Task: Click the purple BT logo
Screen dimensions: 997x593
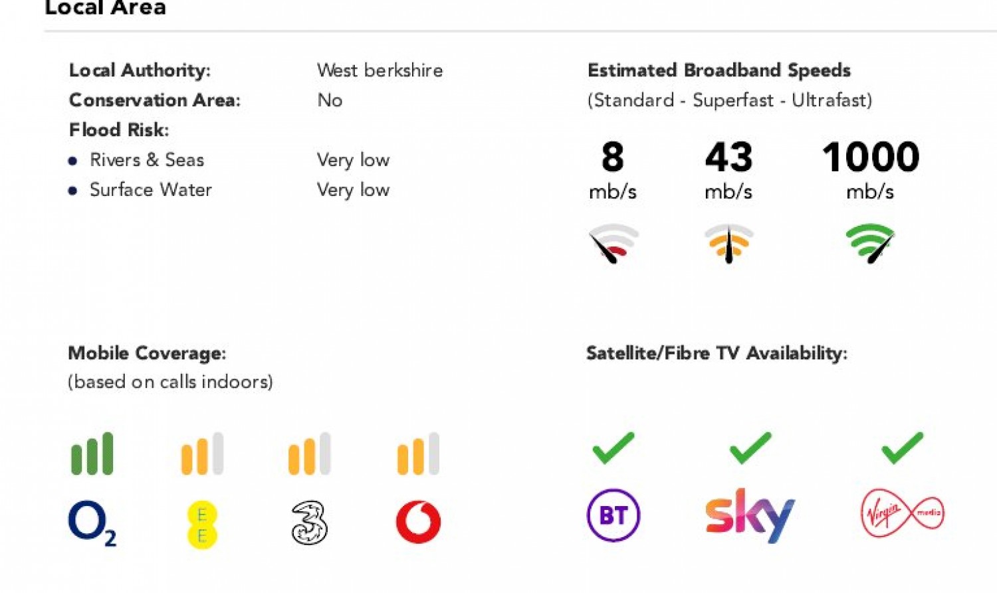Action: pyautogui.click(x=613, y=515)
